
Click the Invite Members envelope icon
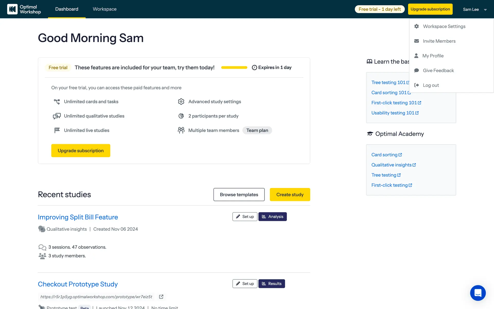[x=417, y=41]
